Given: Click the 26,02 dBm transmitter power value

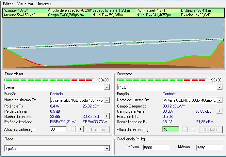Looking at the screenshot, I should [x=91, y=106].
